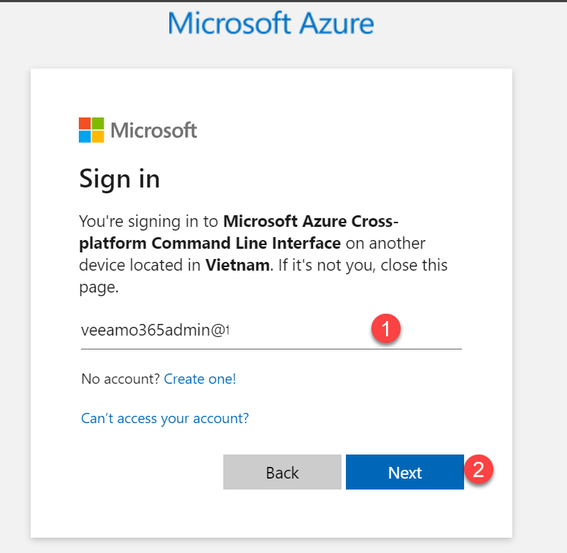Click the gray Microsoft wordmark
567x553 pixels.
click(154, 131)
